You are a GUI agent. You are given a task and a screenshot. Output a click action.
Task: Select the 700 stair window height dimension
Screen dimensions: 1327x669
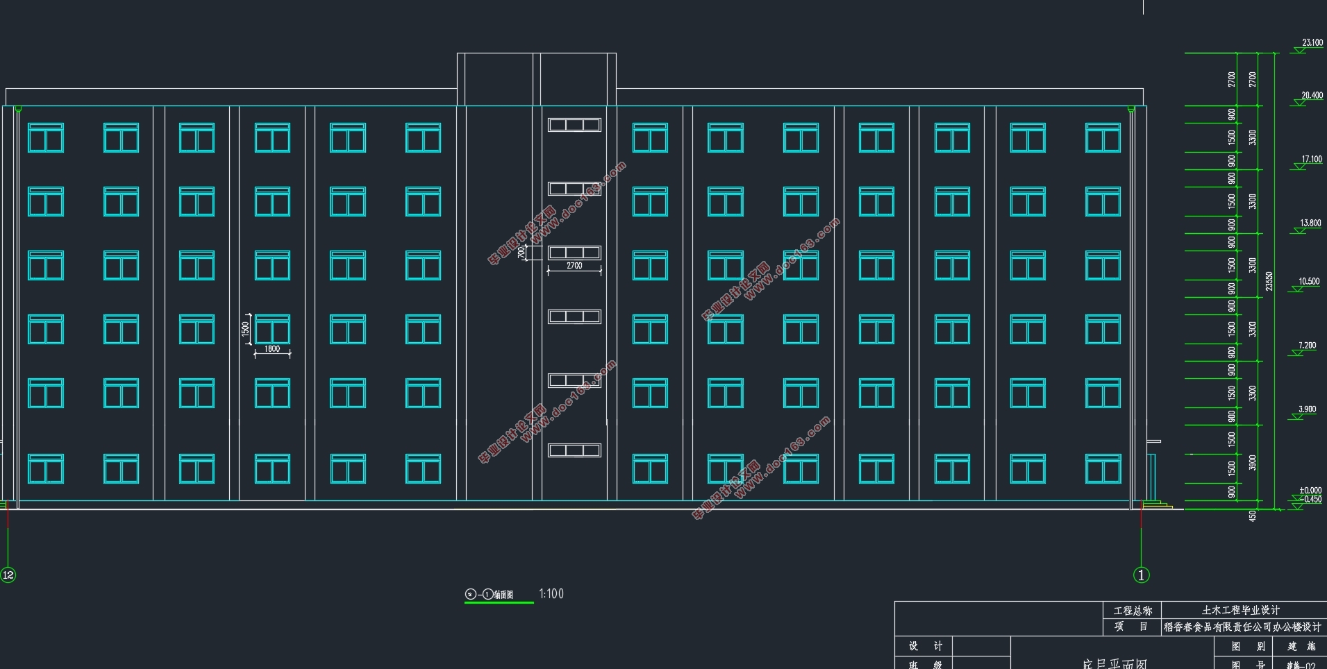[x=521, y=253]
